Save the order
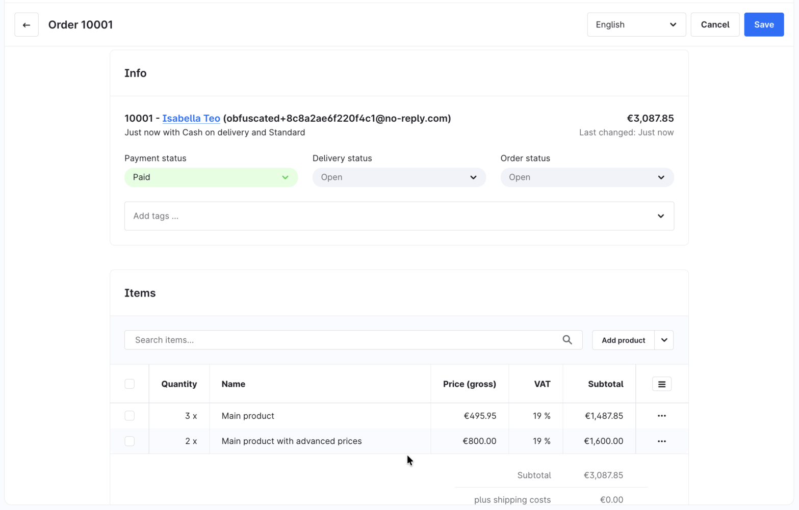The width and height of the screenshot is (799, 510). click(x=764, y=24)
